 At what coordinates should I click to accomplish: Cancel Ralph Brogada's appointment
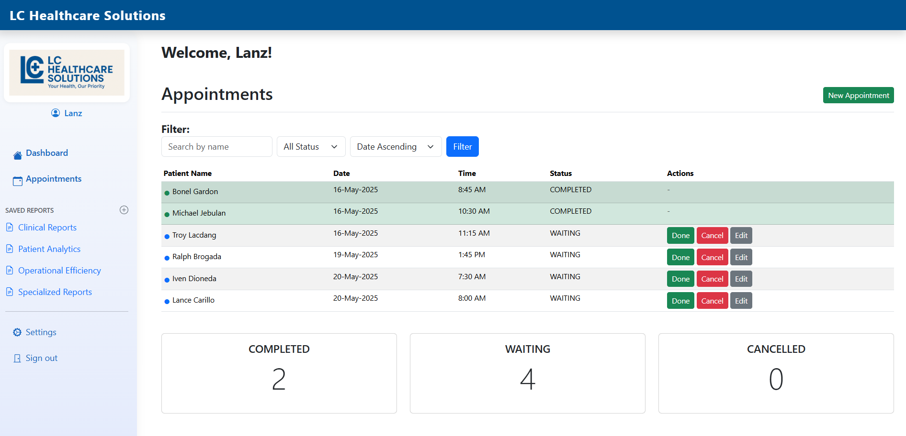click(x=712, y=257)
